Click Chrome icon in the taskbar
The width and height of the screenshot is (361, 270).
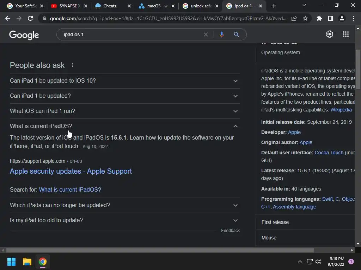click(x=43, y=262)
